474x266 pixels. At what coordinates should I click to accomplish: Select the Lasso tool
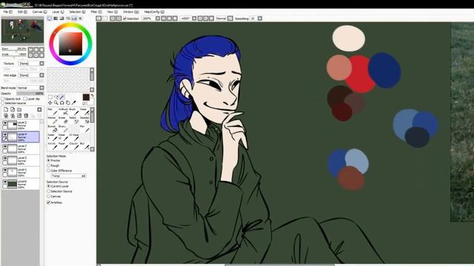tap(56, 97)
